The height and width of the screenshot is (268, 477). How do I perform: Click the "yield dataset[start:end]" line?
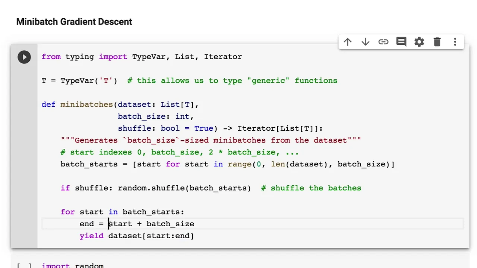(137, 235)
